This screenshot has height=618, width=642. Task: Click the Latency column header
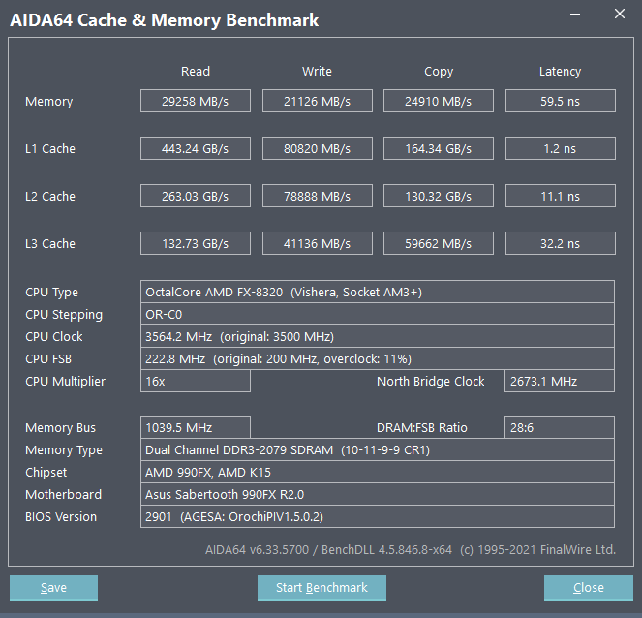click(x=560, y=72)
